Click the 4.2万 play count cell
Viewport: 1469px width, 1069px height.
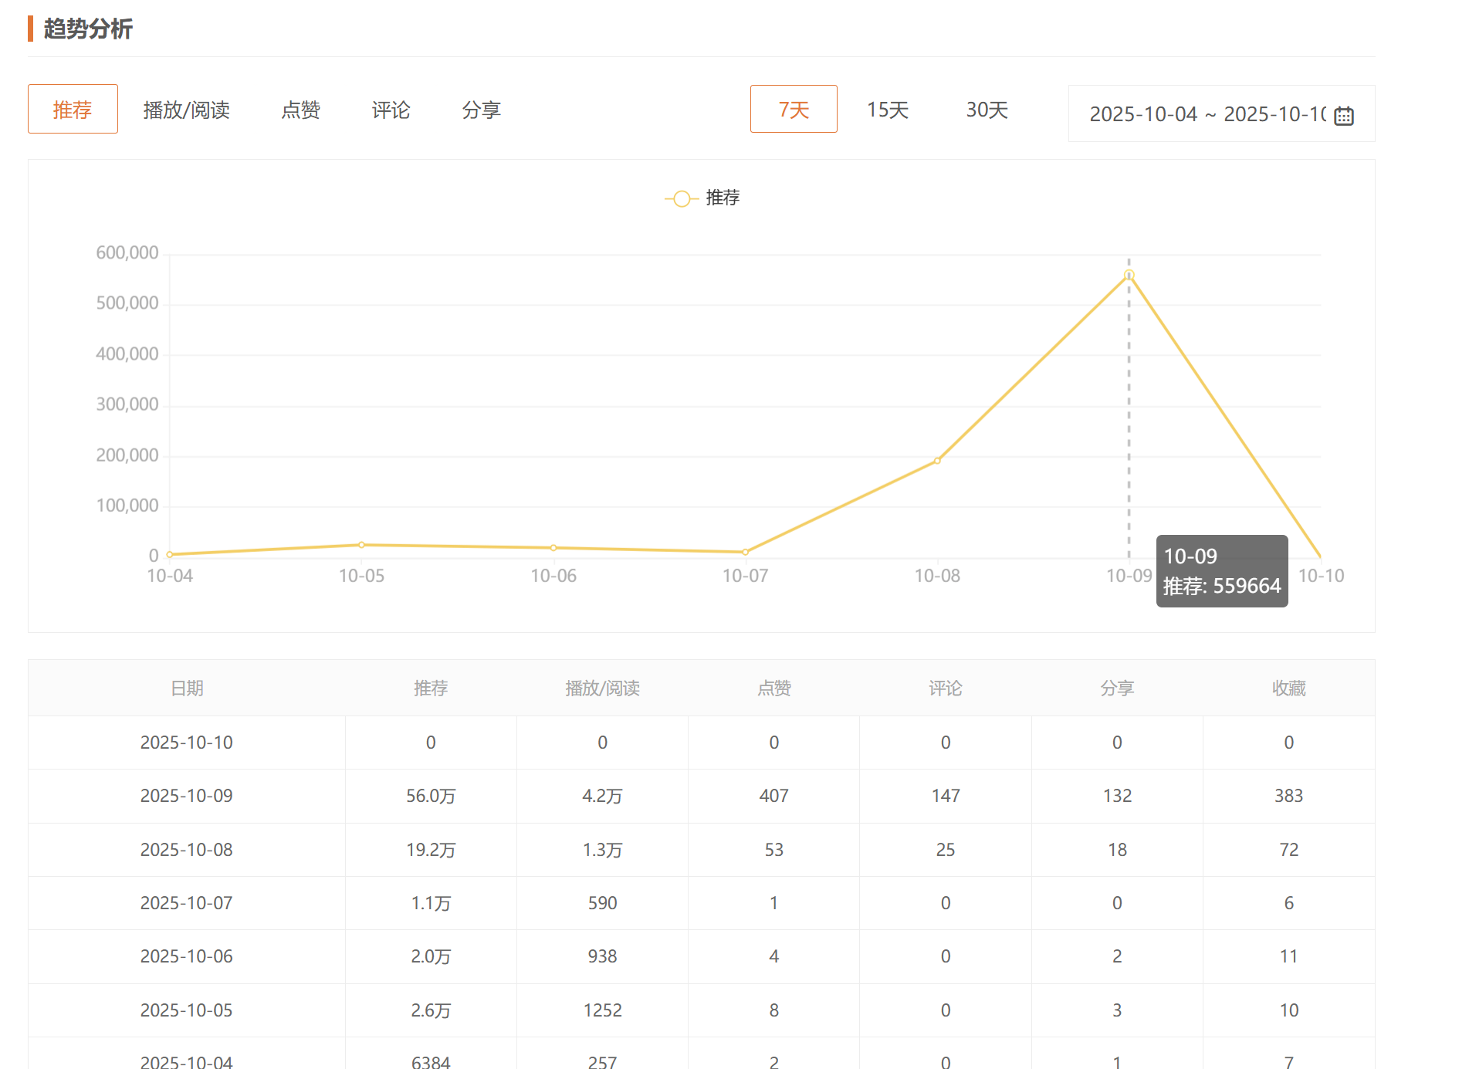(x=602, y=796)
